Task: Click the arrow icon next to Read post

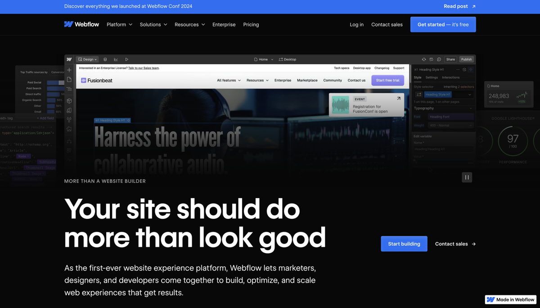Action: 473,6
